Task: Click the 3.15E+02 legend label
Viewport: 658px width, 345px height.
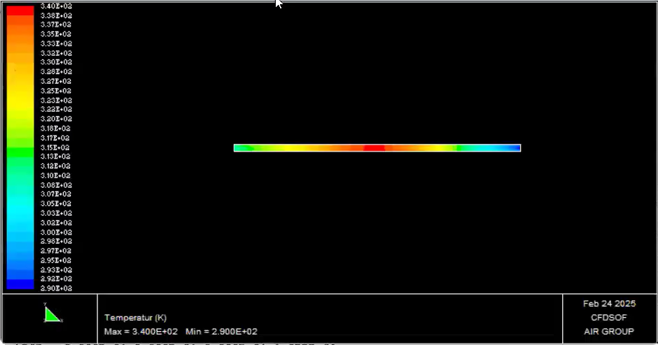Action: (x=56, y=147)
